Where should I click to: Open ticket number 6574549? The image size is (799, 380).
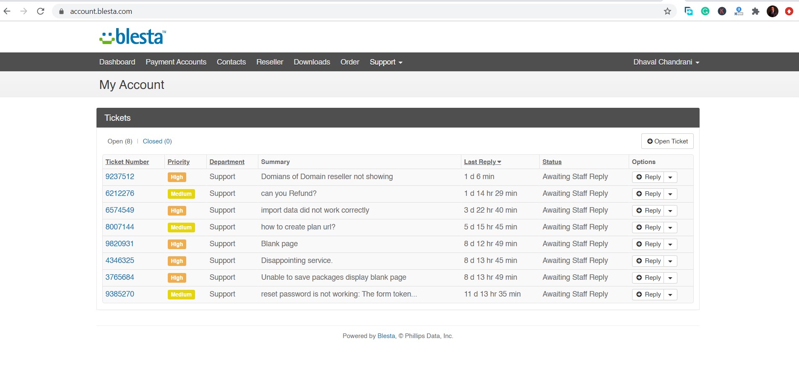120,210
